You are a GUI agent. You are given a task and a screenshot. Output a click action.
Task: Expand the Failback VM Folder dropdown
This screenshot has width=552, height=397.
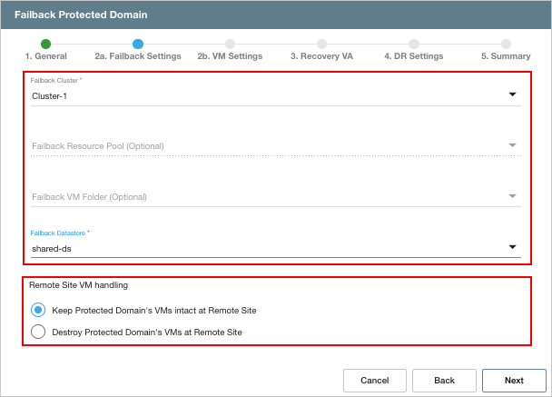512,196
